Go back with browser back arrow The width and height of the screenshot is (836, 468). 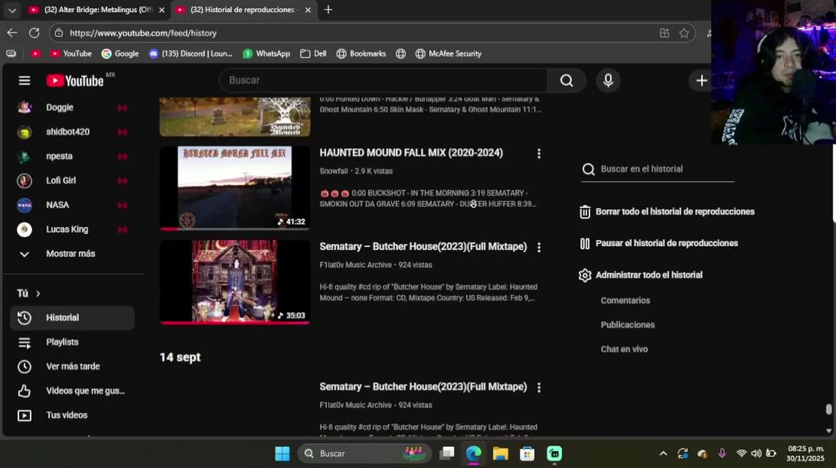[x=12, y=32]
